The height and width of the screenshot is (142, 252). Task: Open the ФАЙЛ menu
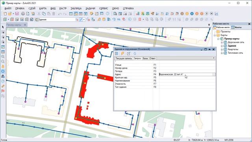click(8, 8)
